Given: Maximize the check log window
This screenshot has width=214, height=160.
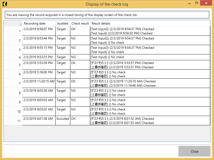Looking at the screenshot, I should [197, 3].
